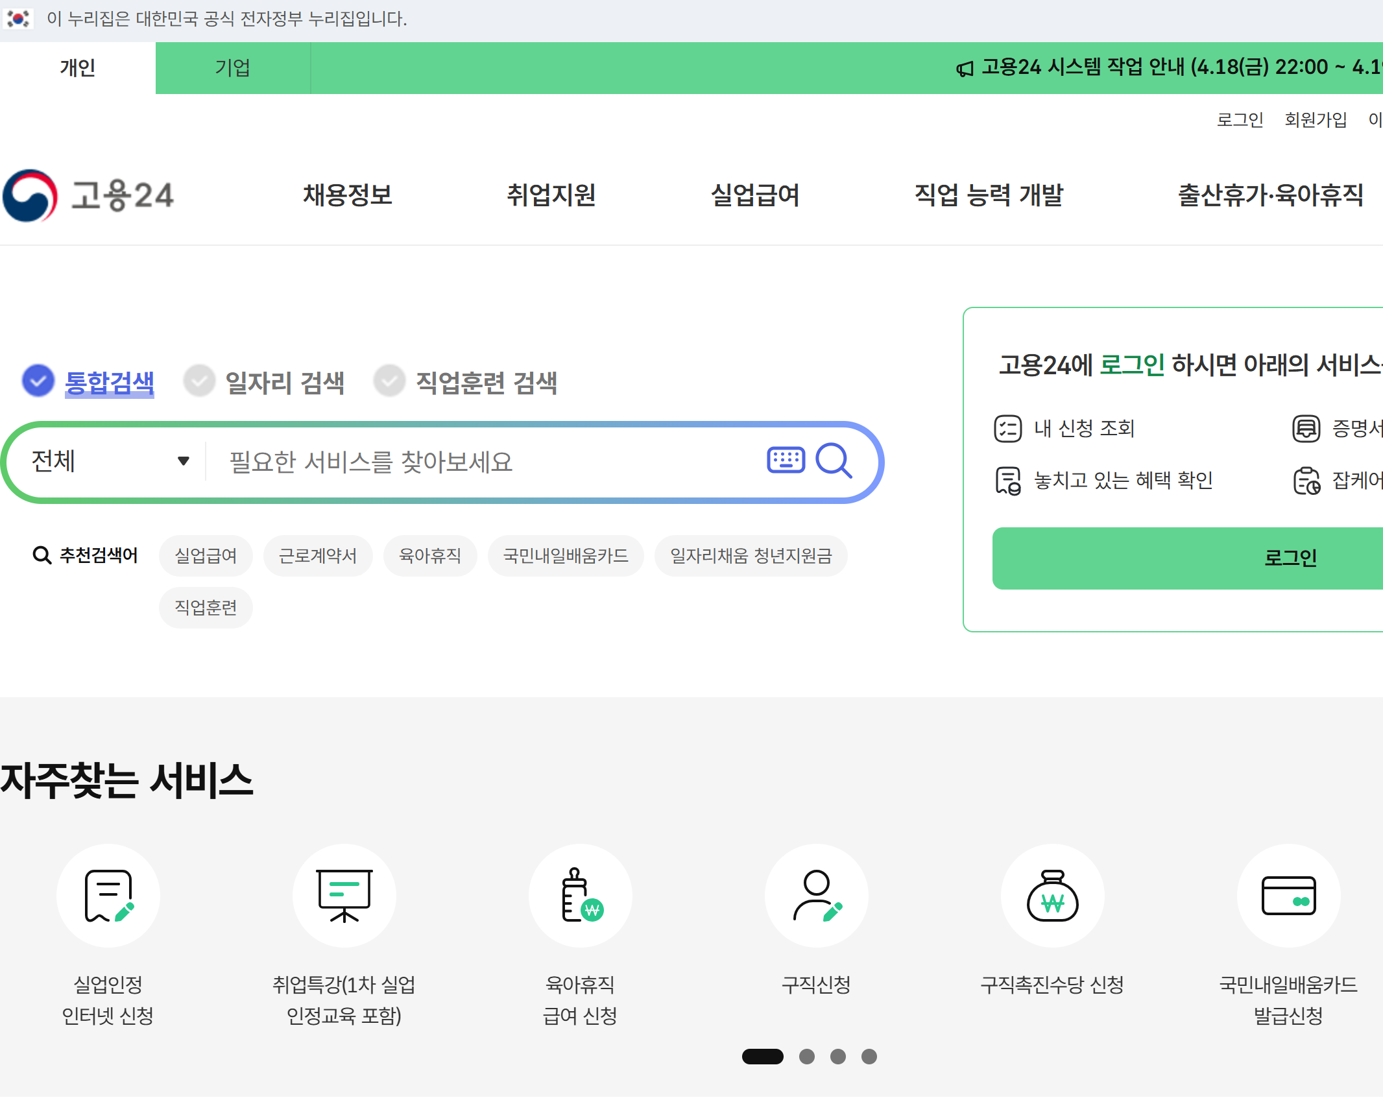
Task: Open 구직촉진수당 신청 money bag icon
Action: click(1053, 896)
